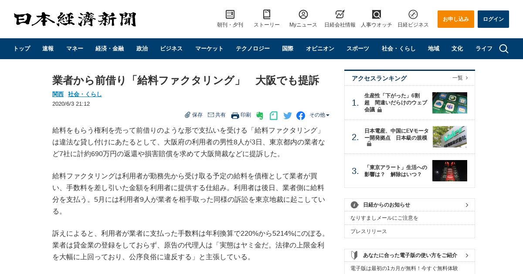
Task: Open the 経済・金融 menu item
Action: [110, 49]
